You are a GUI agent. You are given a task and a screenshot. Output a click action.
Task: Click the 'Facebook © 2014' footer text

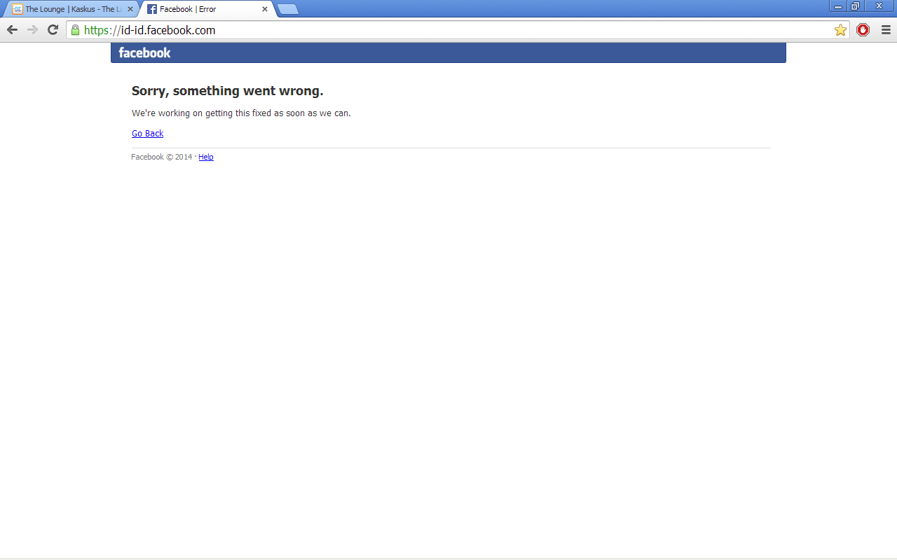click(161, 157)
